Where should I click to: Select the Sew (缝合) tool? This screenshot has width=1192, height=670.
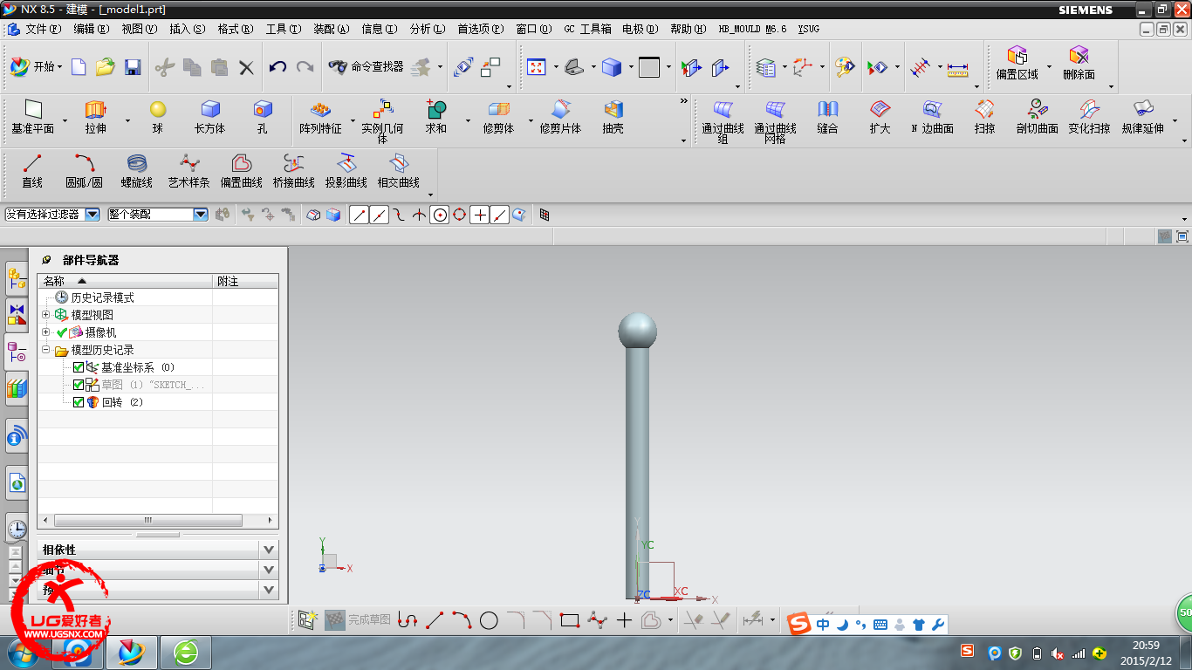(827, 118)
